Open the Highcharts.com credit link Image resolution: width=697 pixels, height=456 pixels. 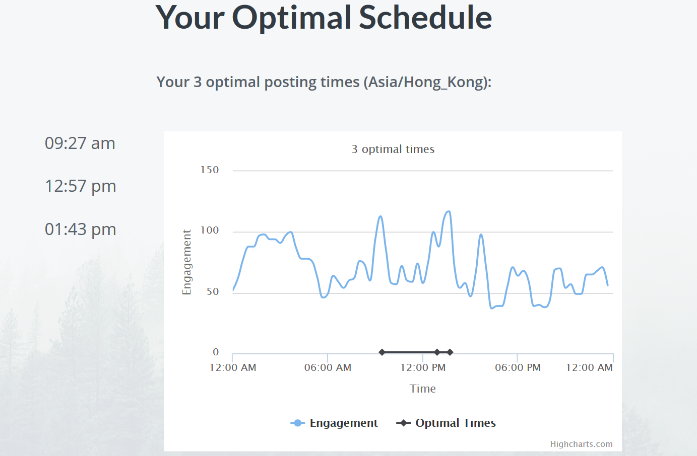pos(581,444)
